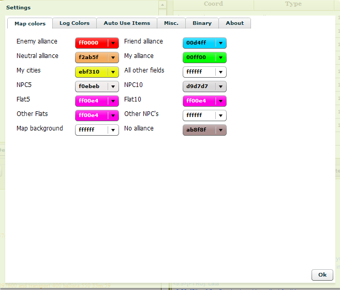Expand the Neutral alliance color dropdown arrow
Viewport: 340px width, 290px height.
pyautogui.click(x=113, y=57)
